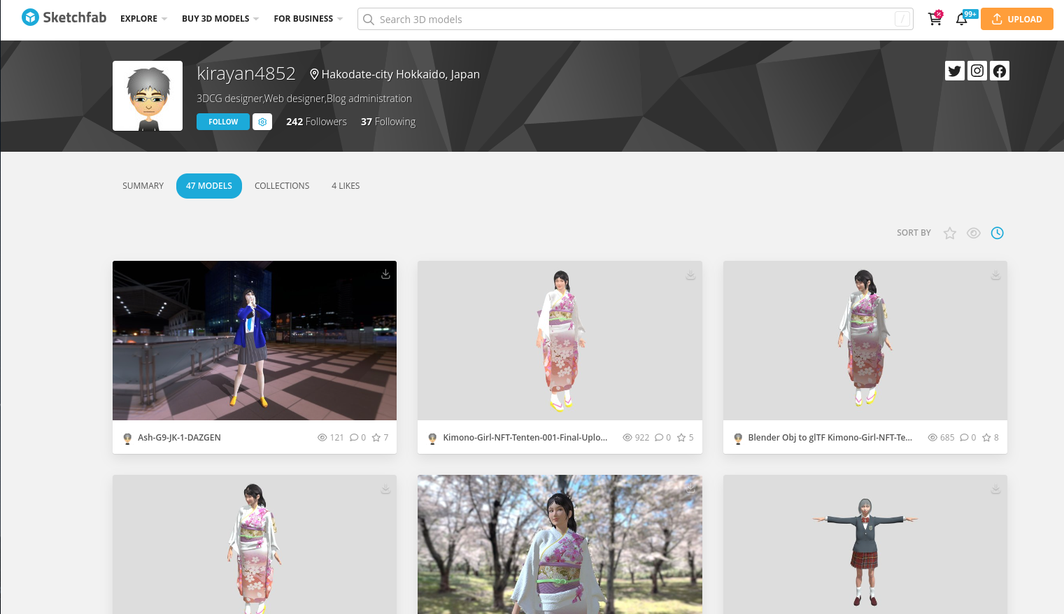
Task: Open Ash-G9-JK-1-DAZGEN night scene thumbnail
Action: 255,341
